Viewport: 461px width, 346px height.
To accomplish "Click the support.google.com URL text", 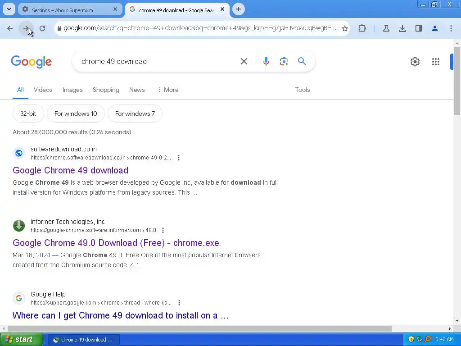I will pyautogui.click(x=101, y=303).
